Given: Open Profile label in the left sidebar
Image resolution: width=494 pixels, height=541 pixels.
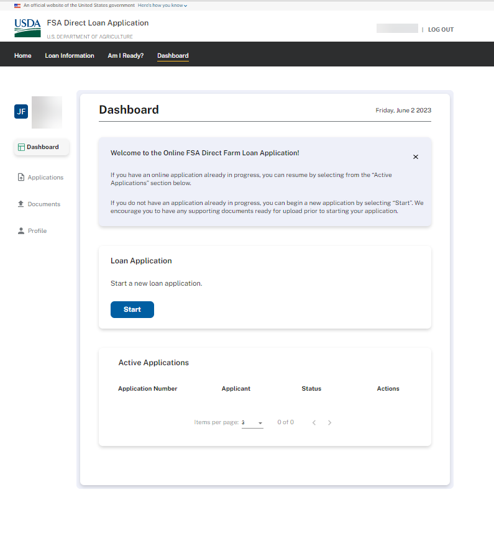Looking at the screenshot, I should click(x=37, y=231).
